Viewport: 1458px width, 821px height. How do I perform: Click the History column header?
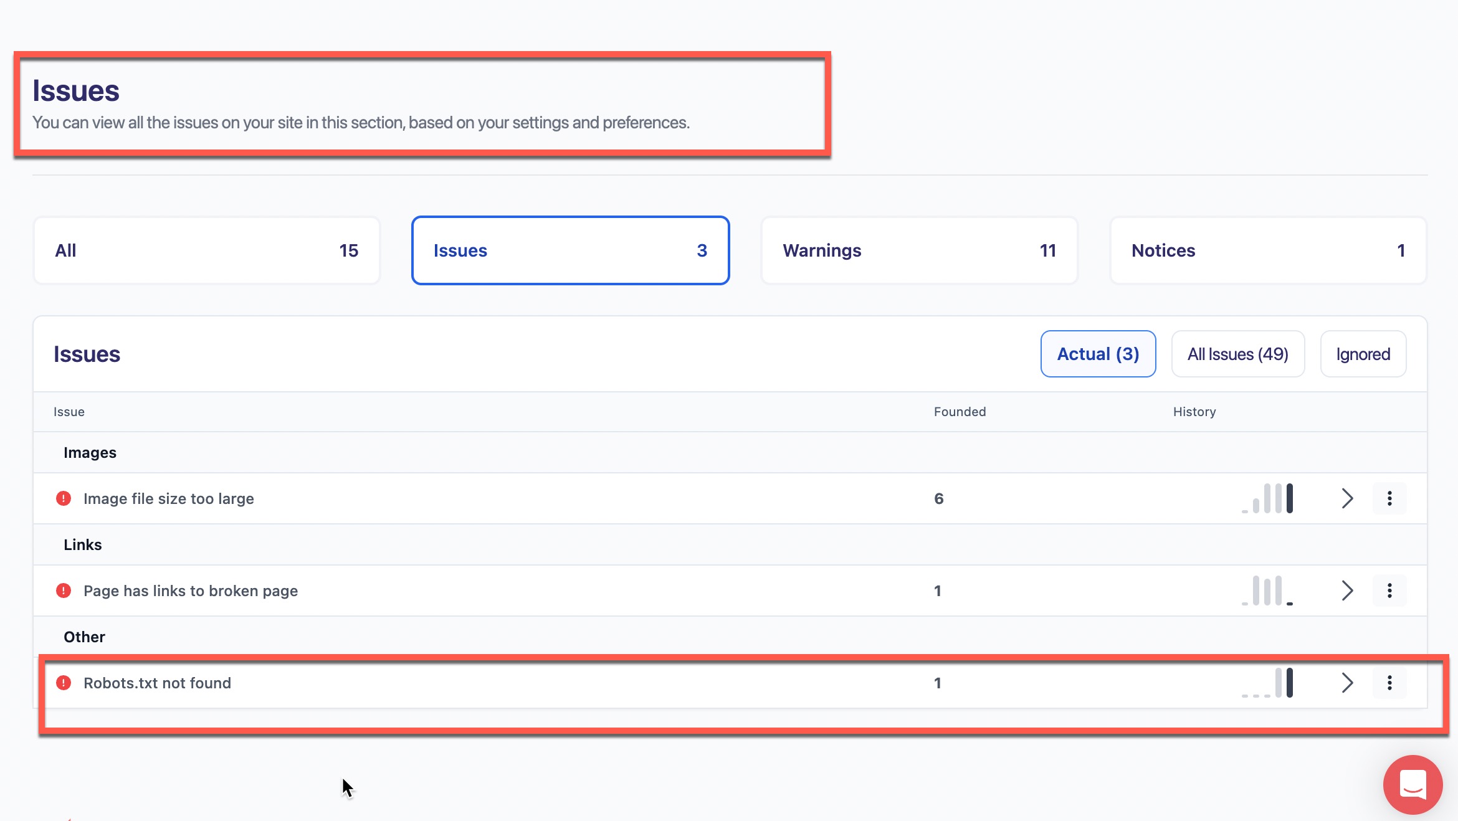[1194, 412]
